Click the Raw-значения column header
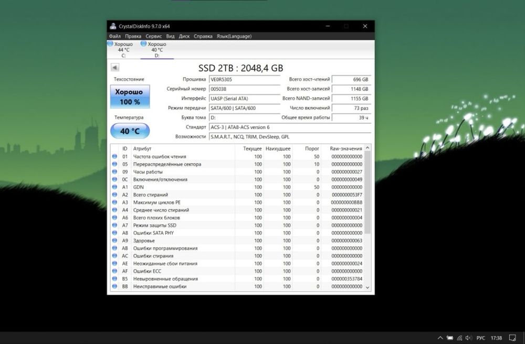This screenshot has height=344, width=525. [x=342, y=149]
